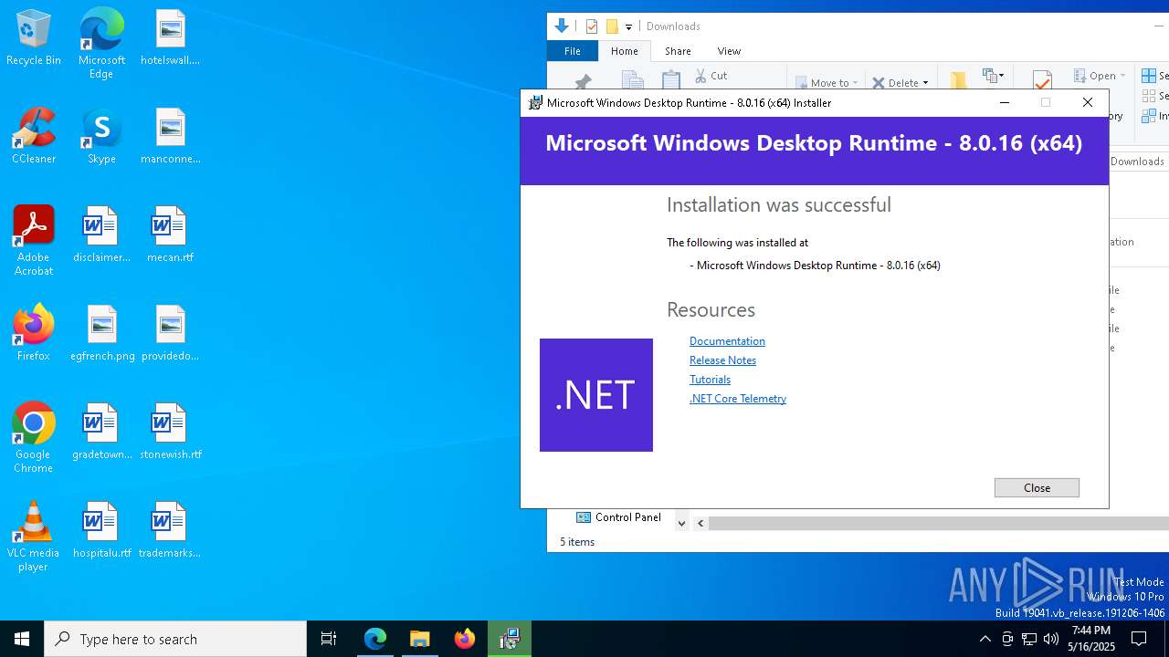Click the Copy icon in Downloads ribbon
This screenshot has height=657, width=1169.
coord(632,79)
